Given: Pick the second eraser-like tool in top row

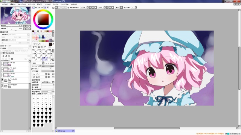Looking at the screenshot, I should (40, 51).
